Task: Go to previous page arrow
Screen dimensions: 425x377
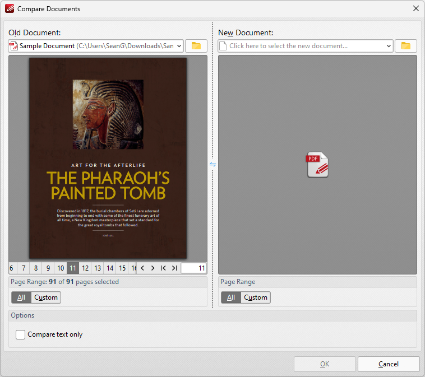Action: pyautogui.click(x=142, y=268)
